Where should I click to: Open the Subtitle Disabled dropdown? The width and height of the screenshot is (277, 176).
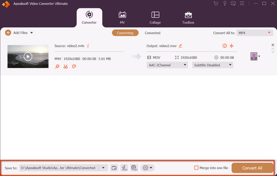coord(212,65)
